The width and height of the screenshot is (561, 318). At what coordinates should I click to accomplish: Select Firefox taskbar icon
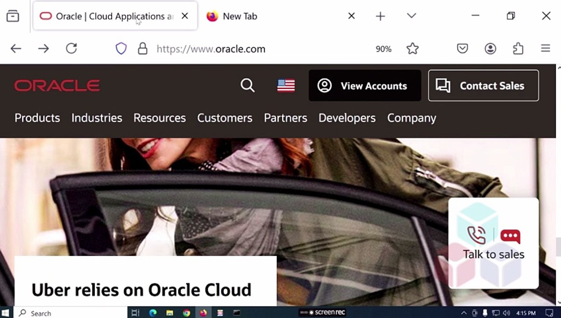pyautogui.click(x=203, y=313)
